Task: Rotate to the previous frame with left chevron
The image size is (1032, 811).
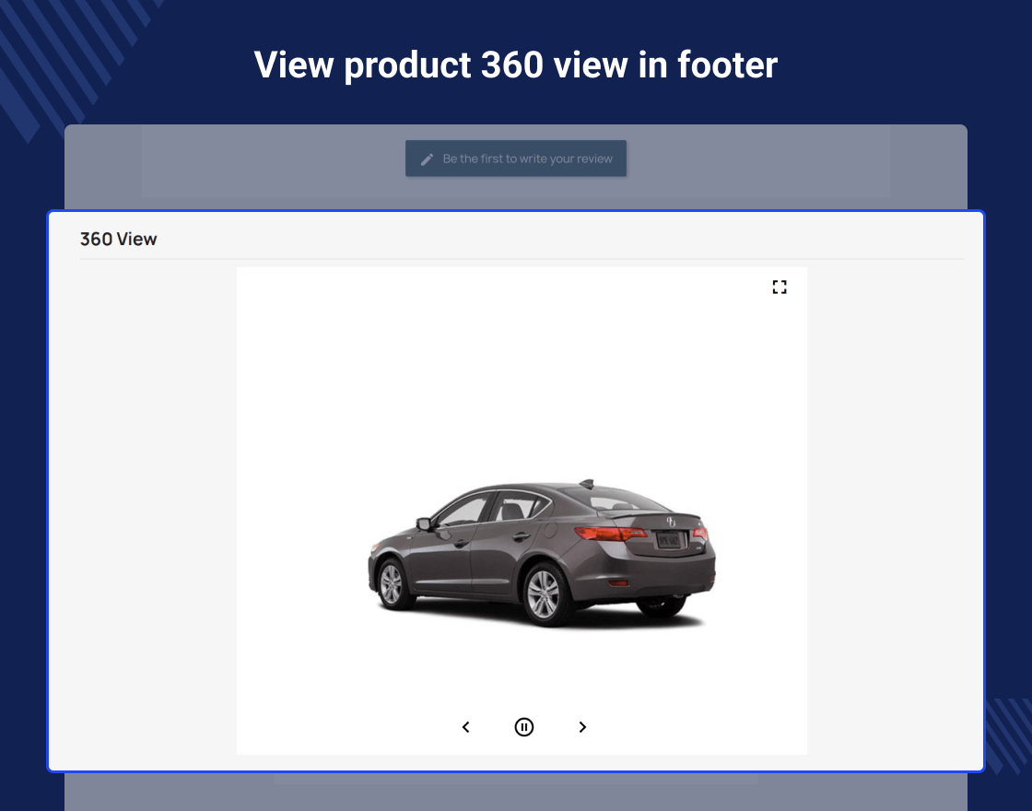Action: (466, 727)
